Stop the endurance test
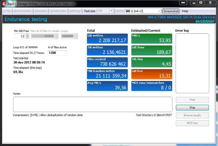 click(x=192, y=107)
